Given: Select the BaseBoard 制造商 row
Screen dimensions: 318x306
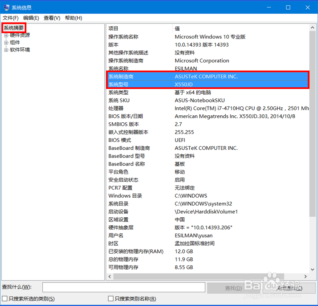Looking at the screenshot, I should click(x=208, y=148).
